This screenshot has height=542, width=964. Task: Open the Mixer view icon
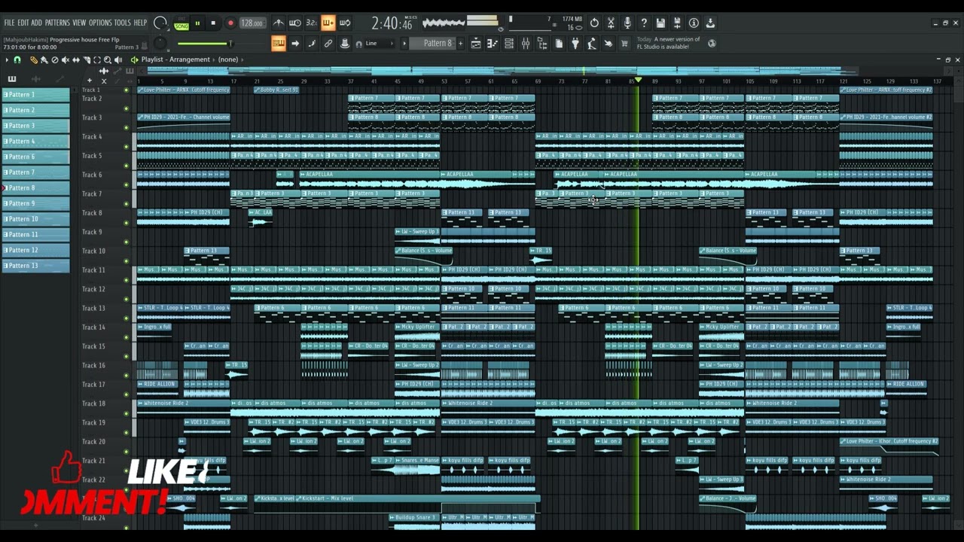click(x=526, y=44)
